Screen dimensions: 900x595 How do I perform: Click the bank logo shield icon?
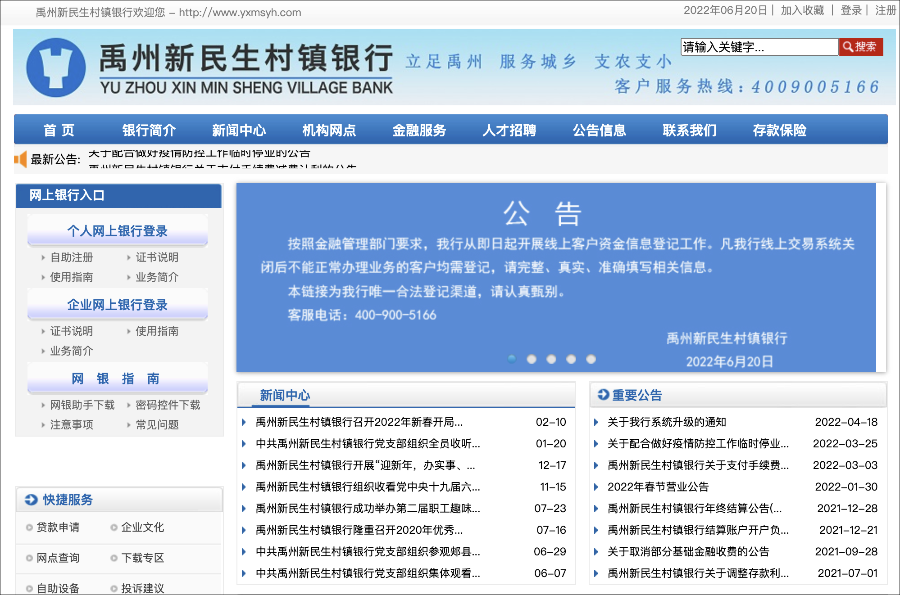55,68
